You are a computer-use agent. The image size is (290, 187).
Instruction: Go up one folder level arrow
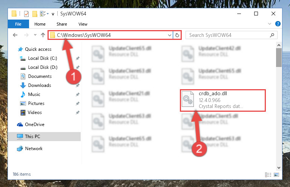pos(43,35)
